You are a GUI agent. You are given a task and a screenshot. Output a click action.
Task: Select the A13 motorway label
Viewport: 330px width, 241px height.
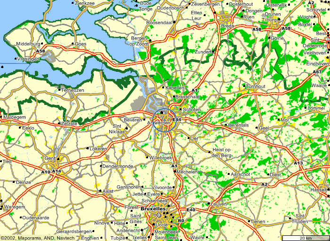[298, 163]
